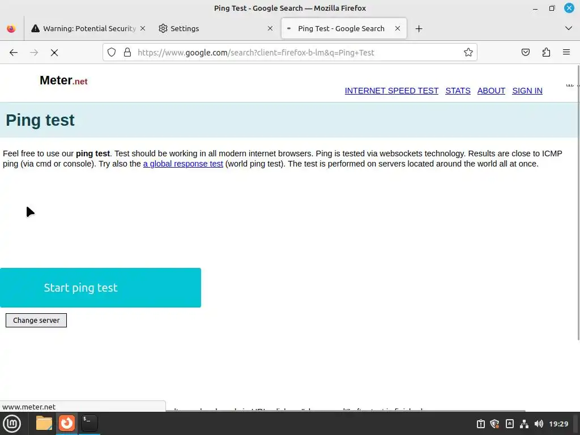Open the Files folder in taskbar
Viewport: 580px width, 435px height.
44,423
